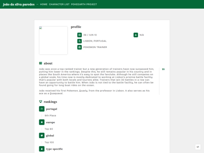Click the green quotation mark icon
Image resolution: width=204 pixels, height=153 pixels.
pyautogui.click(x=163, y=70)
